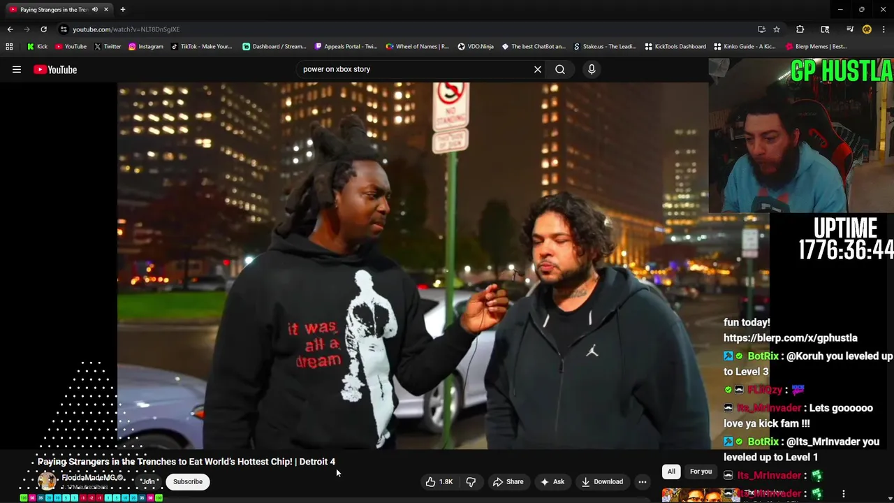Go to YouTube home via logo
Image resolution: width=894 pixels, height=503 pixels.
55,69
